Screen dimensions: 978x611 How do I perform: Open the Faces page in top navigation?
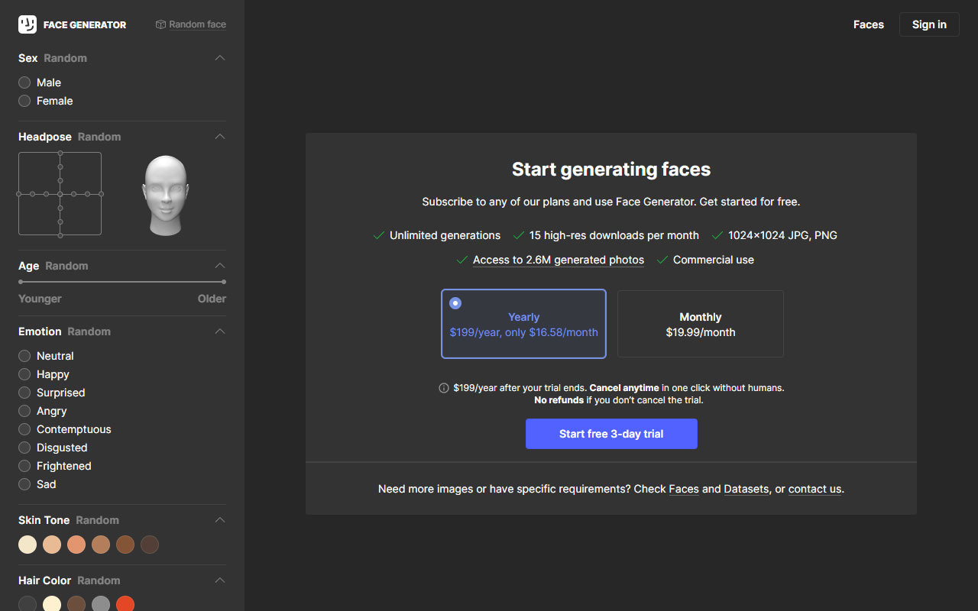(x=868, y=24)
